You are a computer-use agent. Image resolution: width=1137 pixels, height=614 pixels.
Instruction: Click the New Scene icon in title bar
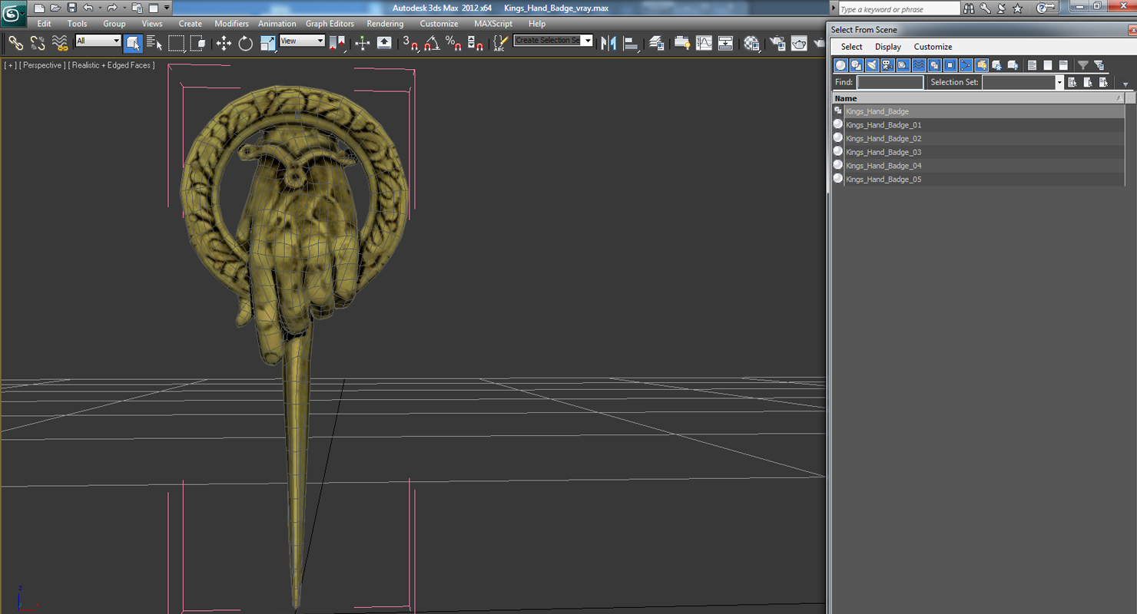(39, 8)
